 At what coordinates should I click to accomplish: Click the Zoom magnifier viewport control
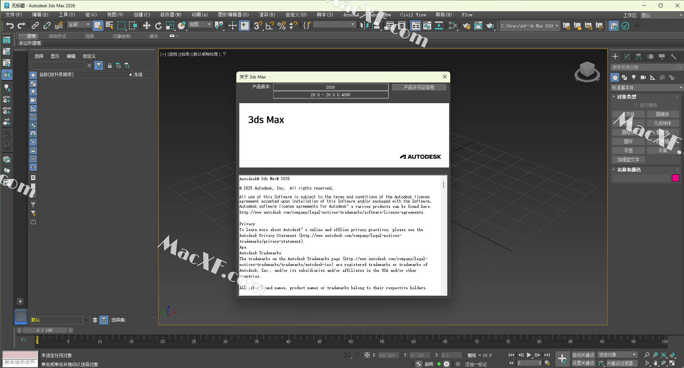[647, 355]
